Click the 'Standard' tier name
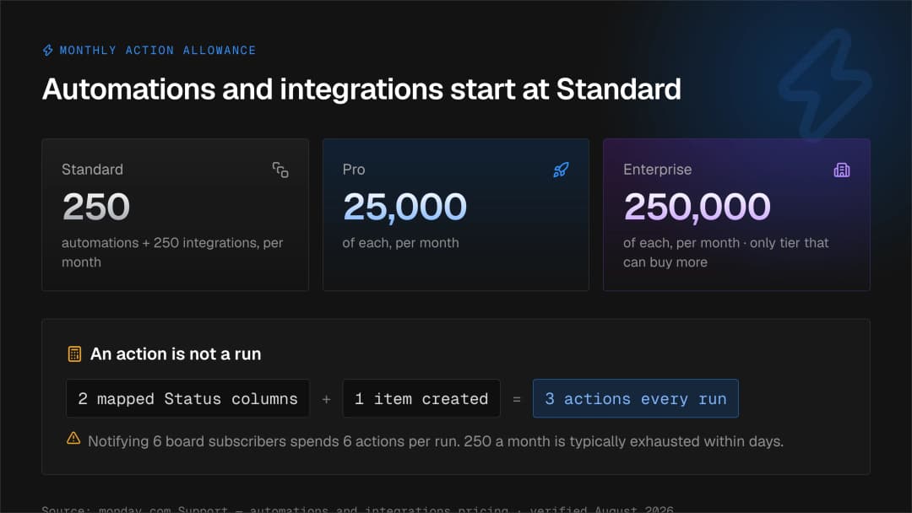This screenshot has height=513, width=912. pos(93,170)
